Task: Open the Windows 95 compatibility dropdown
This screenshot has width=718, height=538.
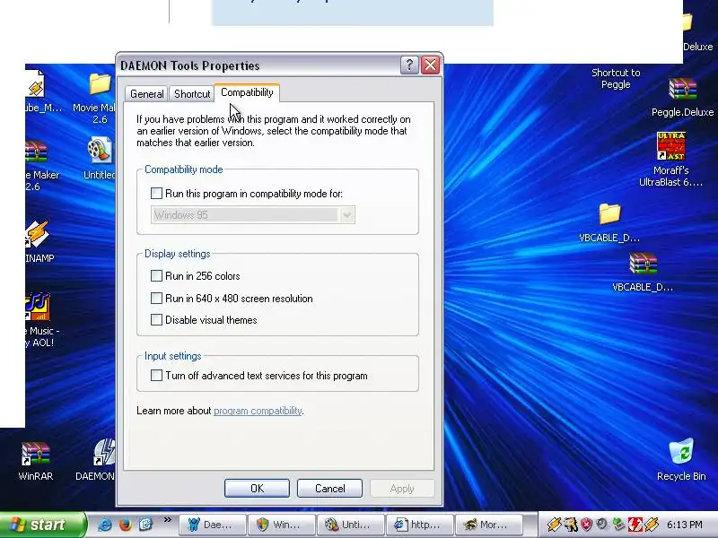Action: (347, 215)
